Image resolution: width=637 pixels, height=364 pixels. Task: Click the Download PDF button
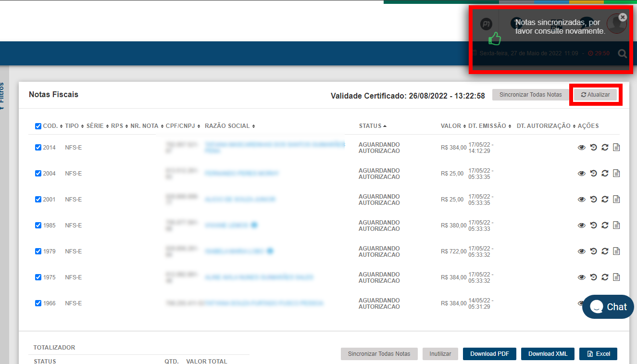[489, 354]
